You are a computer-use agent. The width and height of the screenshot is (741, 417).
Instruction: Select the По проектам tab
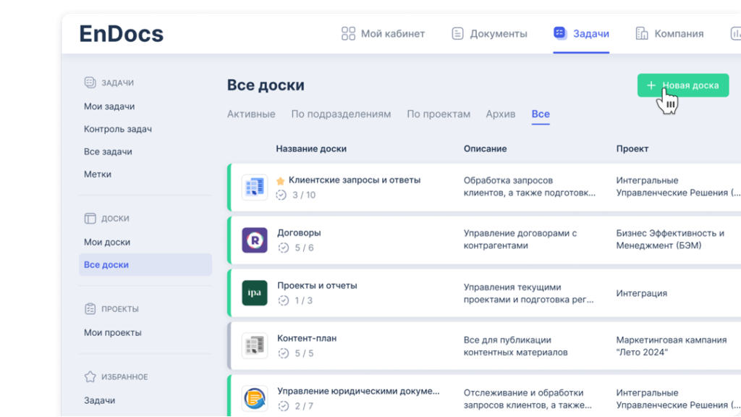pyautogui.click(x=439, y=114)
